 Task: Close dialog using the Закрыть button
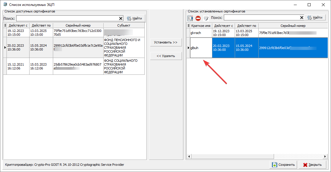tap(312, 165)
